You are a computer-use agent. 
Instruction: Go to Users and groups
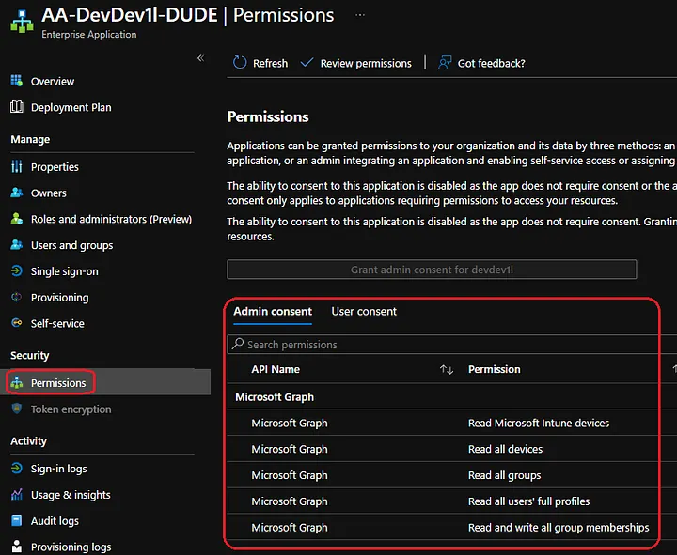71,245
